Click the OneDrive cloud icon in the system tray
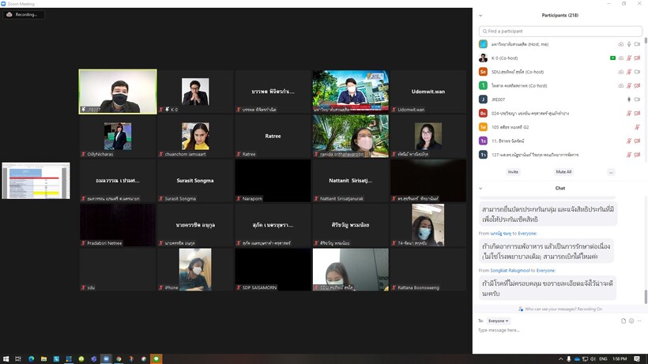This screenshot has width=648, height=364. [577, 359]
